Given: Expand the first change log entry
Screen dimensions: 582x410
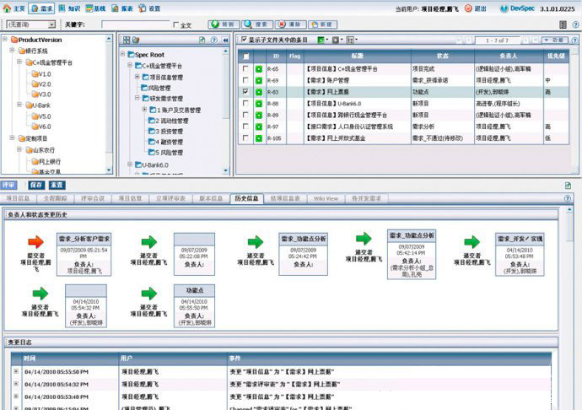Looking at the screenshot, I should click(x=15, y=372).
